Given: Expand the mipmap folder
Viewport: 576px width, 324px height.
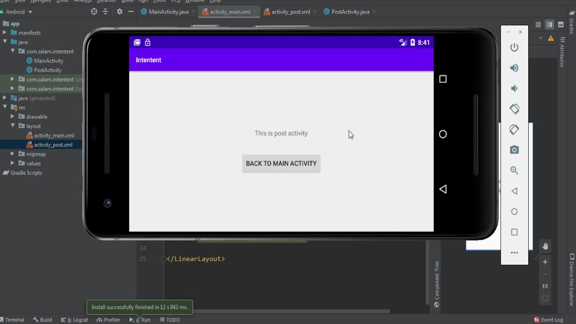Looking at the screenshot, I should (x=13, y=154).
